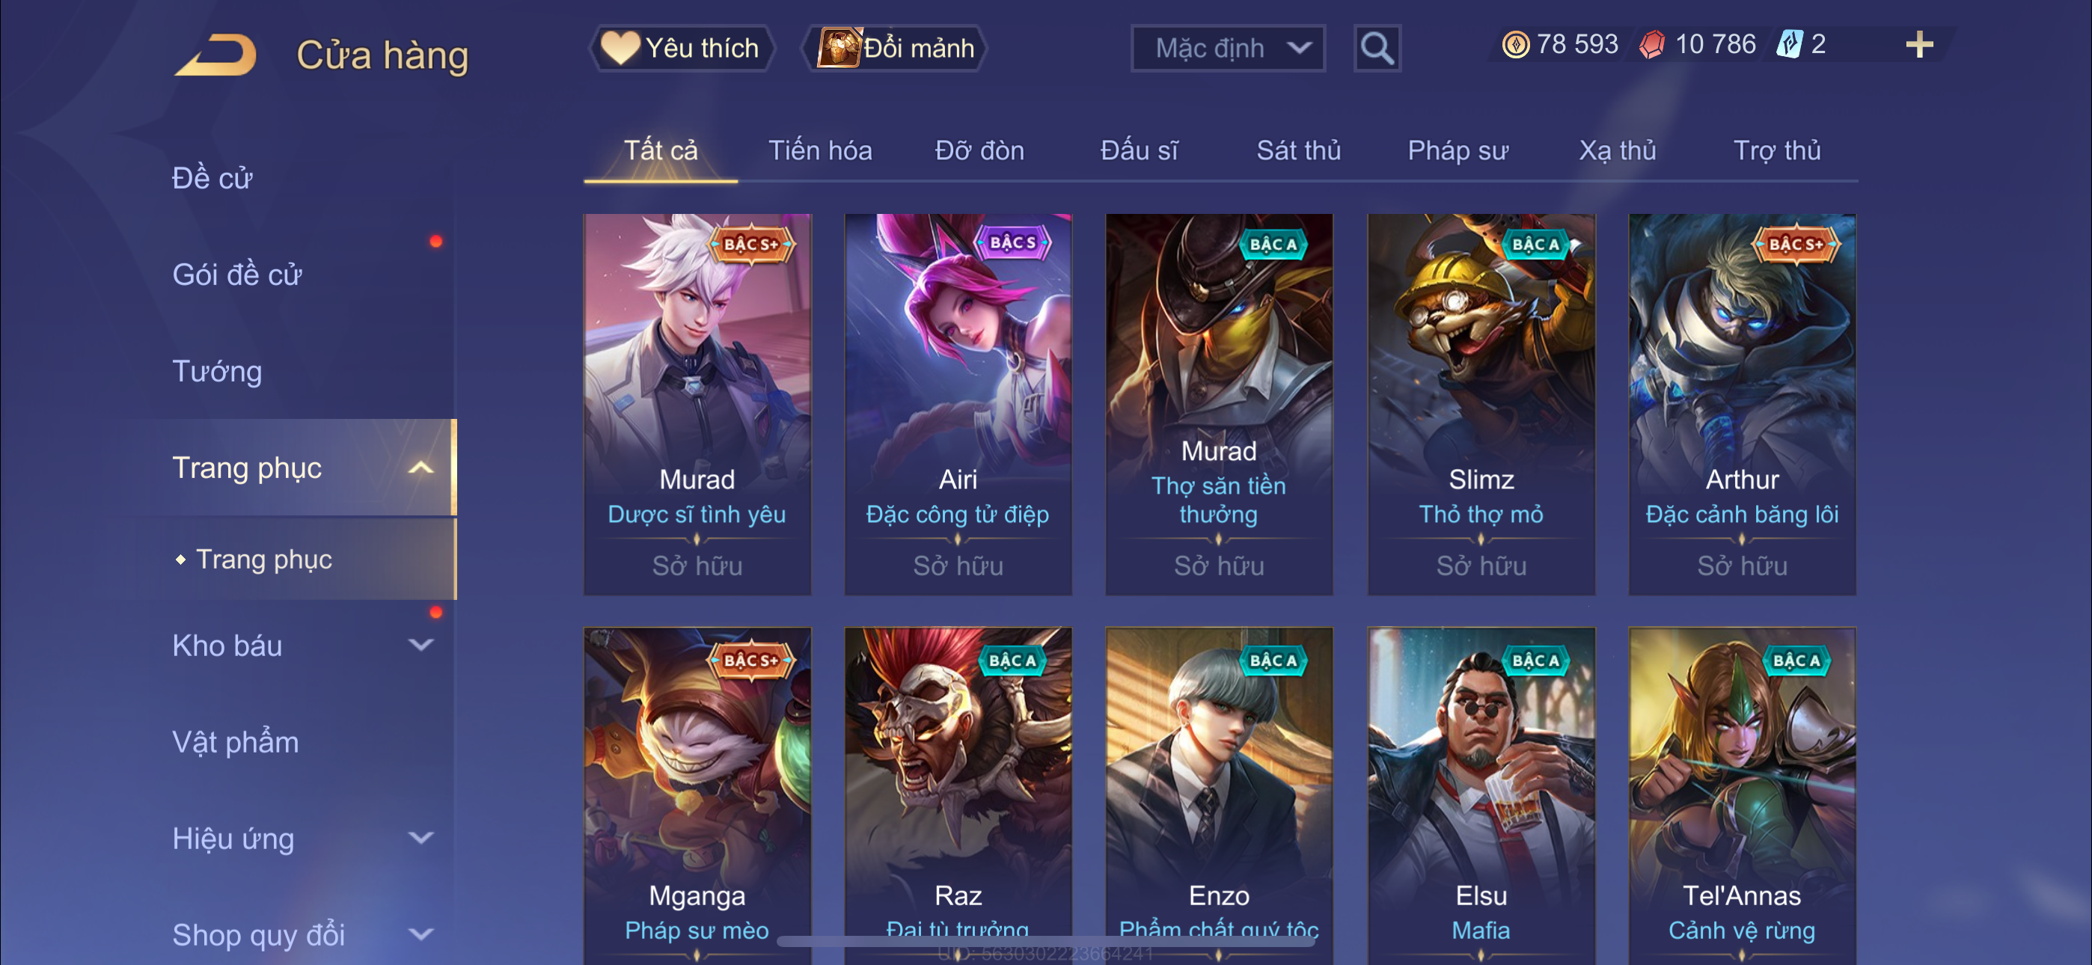Click the back arrow icon
The width and height of the screenshot is (2092, 965).
(215, 55)
